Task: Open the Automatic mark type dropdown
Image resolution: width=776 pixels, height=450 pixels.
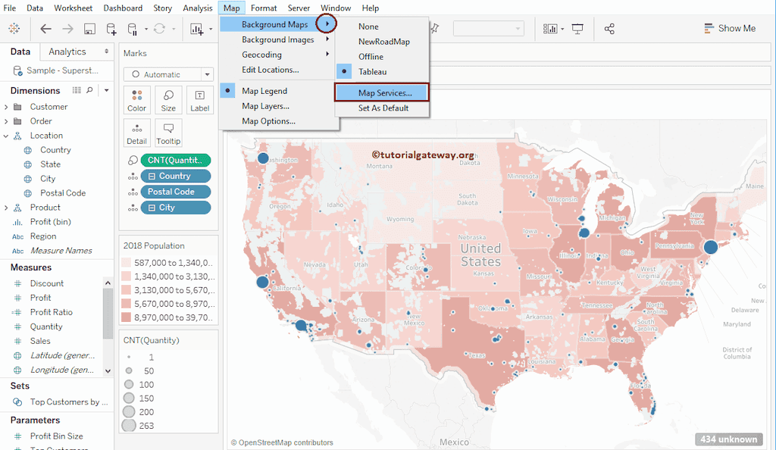Action: 168,74
